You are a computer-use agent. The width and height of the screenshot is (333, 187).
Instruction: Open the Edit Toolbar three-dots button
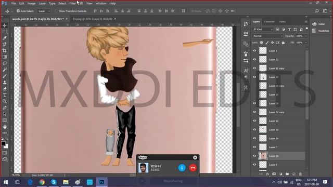[x=5, y=133]
